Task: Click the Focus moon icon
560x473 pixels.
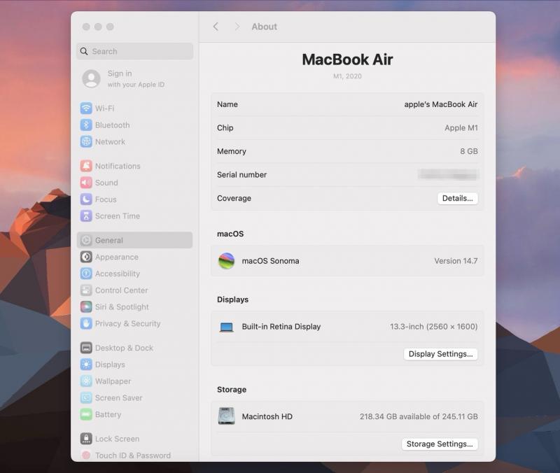Action: coord(86,199)
